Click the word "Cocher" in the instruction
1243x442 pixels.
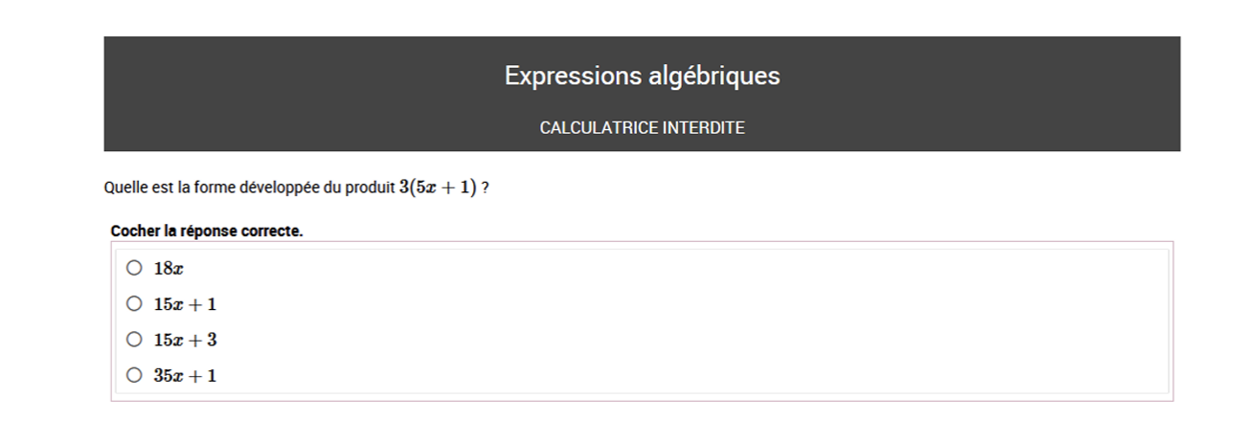(136, 231)
